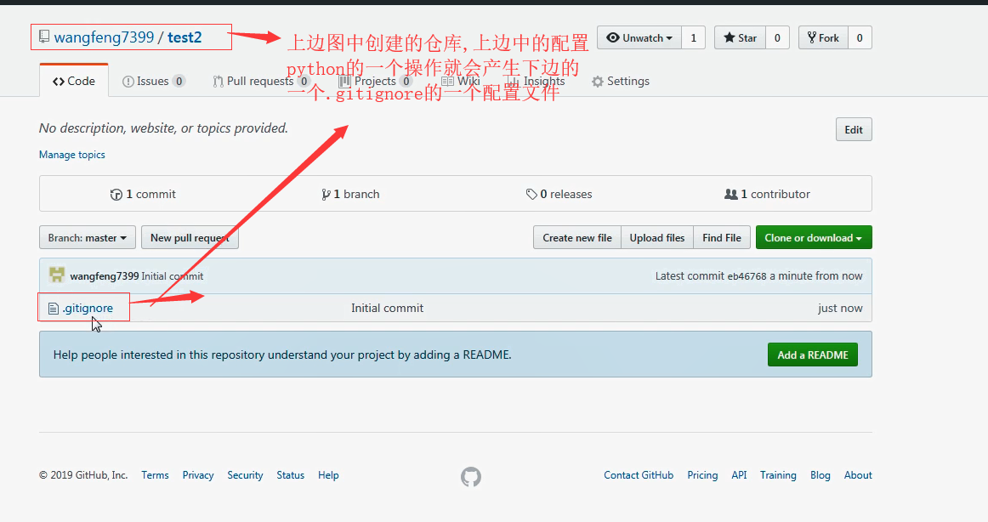Click the tag icon beside 0 releases
The height and width of the screenshot is (522, 988).
531,195
